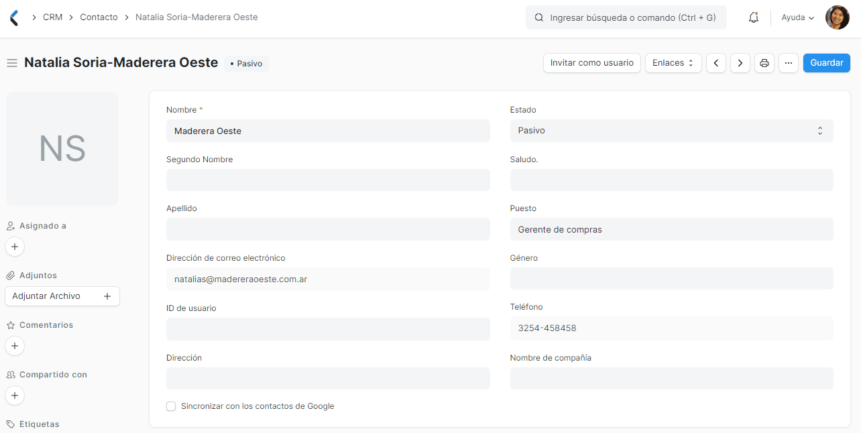
Task: Navigate to CRM breadcrumb
Action: point(52,17)
